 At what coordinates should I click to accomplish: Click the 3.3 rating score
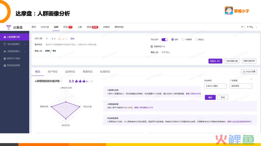click(x=71, y=81)
